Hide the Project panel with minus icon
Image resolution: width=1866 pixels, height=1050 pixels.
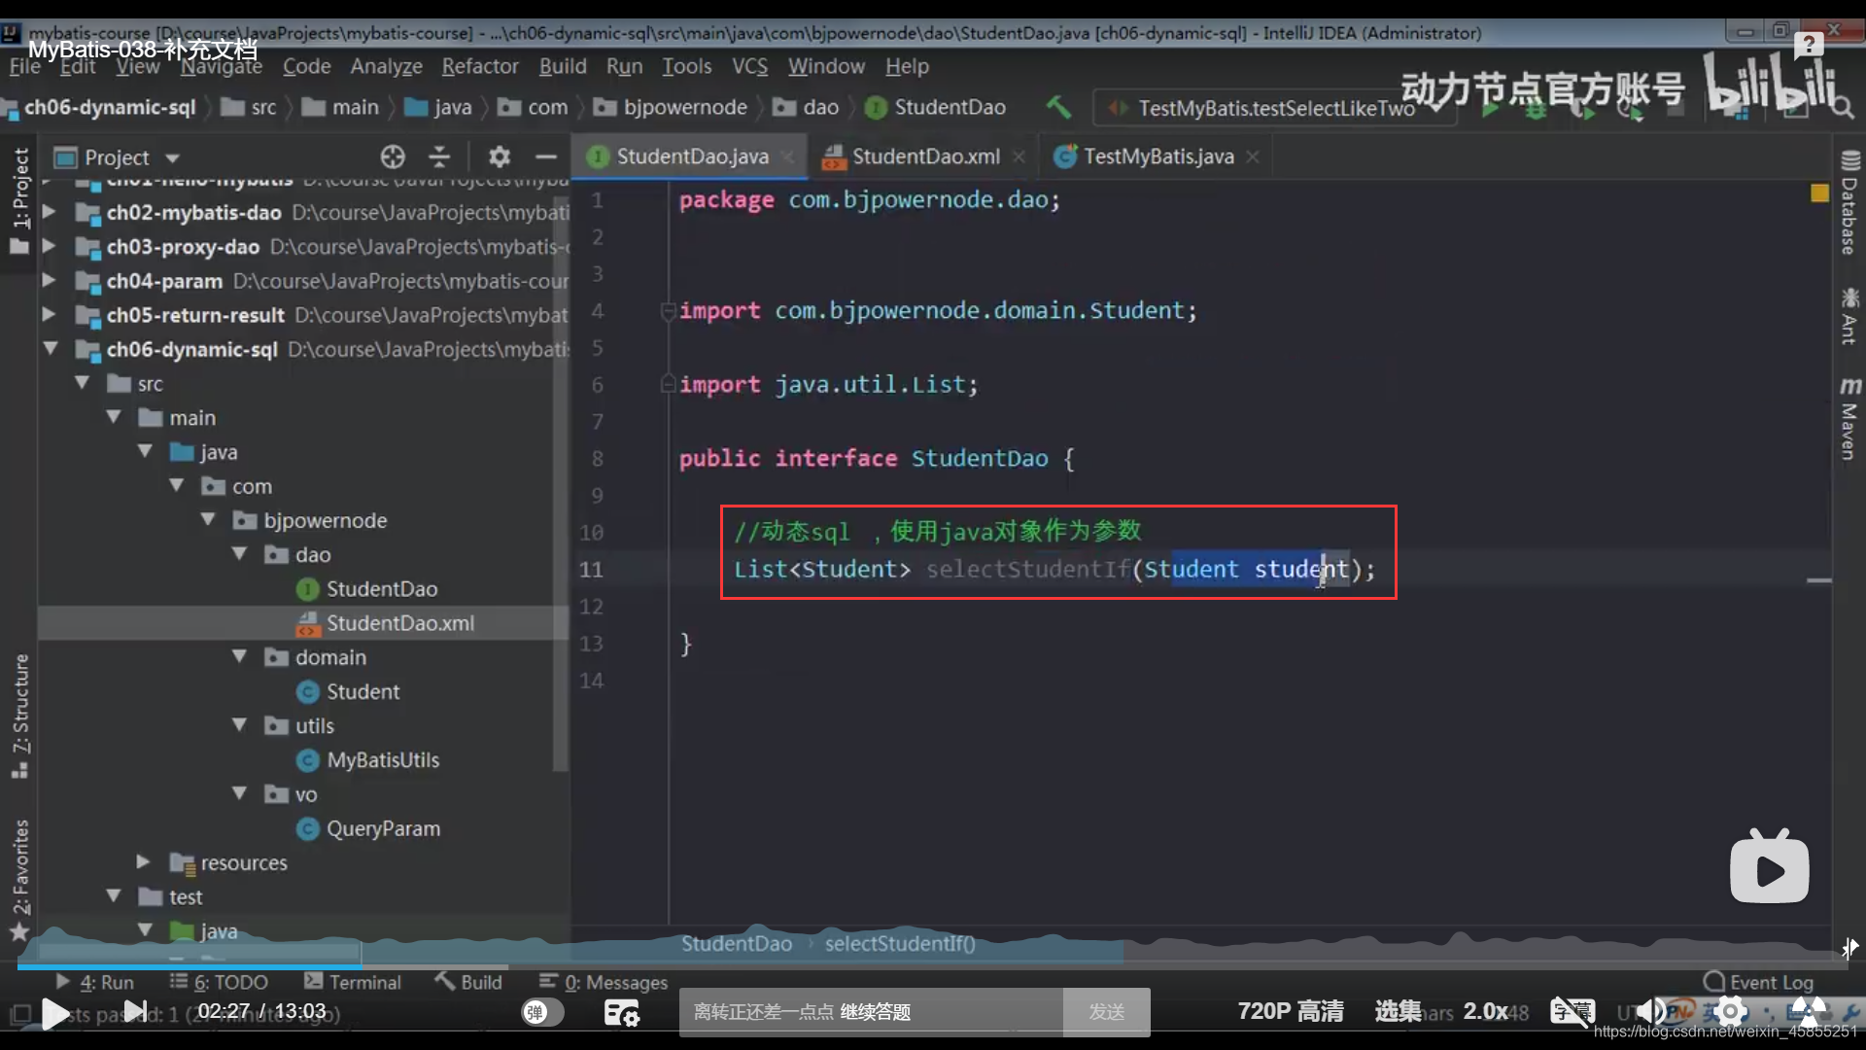tap(546, 157)
